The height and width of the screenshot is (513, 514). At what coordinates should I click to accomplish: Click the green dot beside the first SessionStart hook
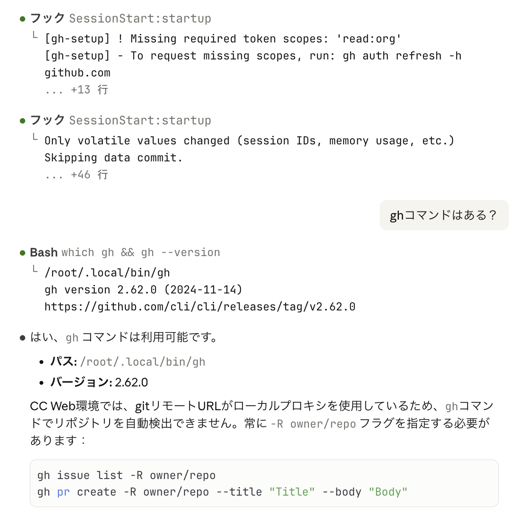coord(23,19)
